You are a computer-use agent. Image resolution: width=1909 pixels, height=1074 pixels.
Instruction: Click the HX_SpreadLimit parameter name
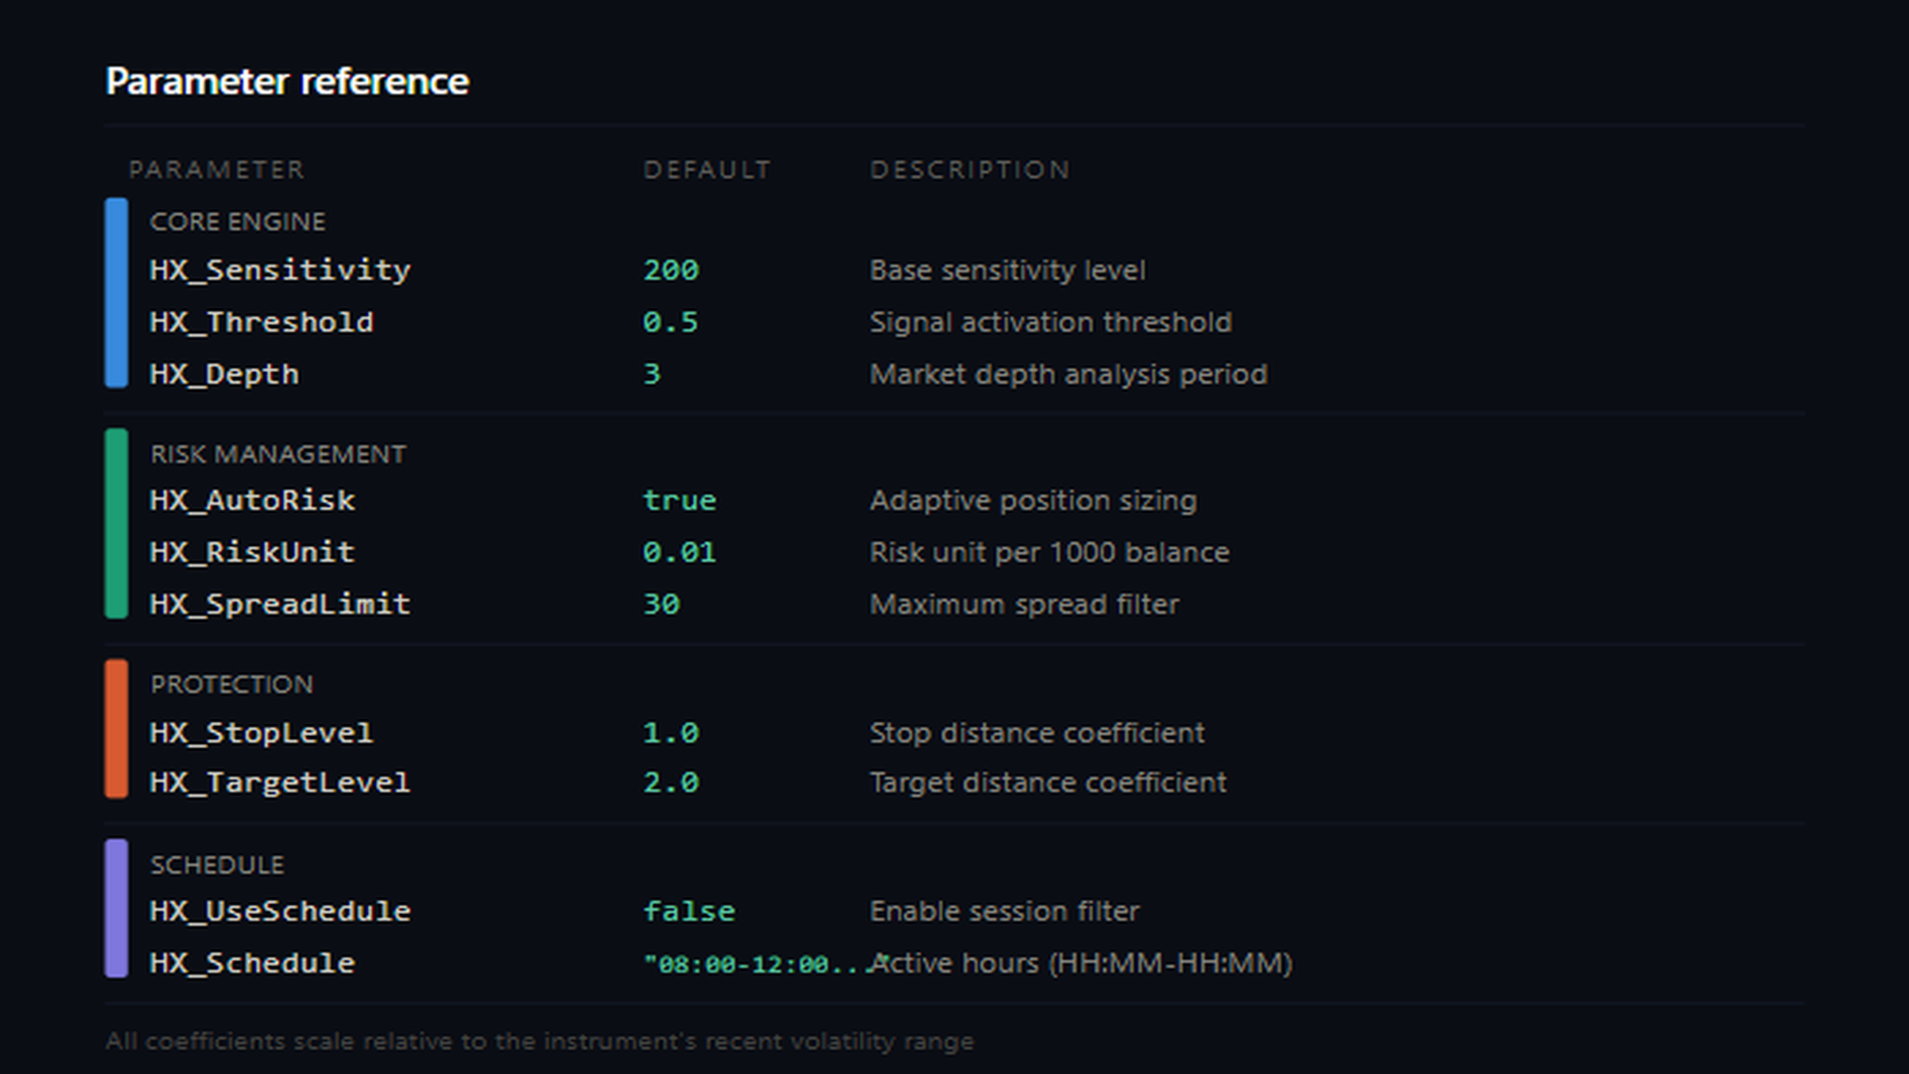click(x=279, y=604)
